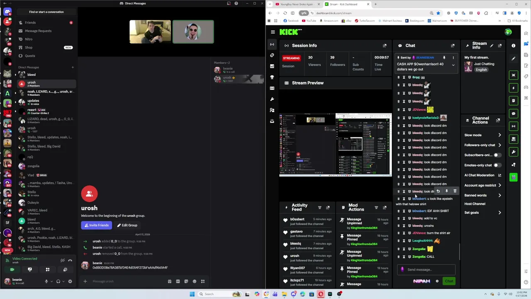Unpin the pinned BEANIEBEAN chat message

click(x=444, y=58)
